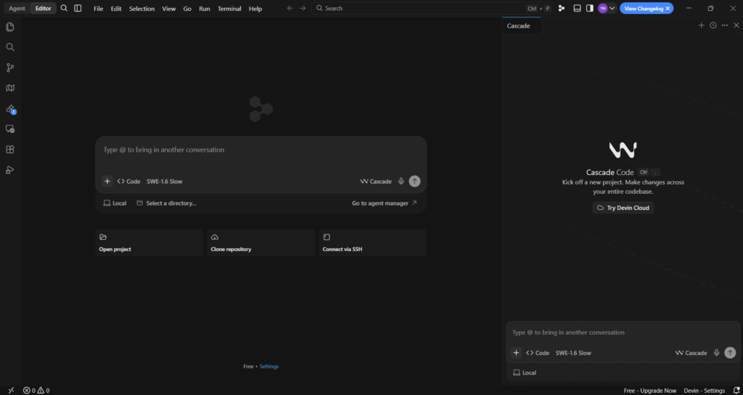Switch to Agent mode toggle
This screenshot has height=395, width=743.
click(x=17, y=8)
